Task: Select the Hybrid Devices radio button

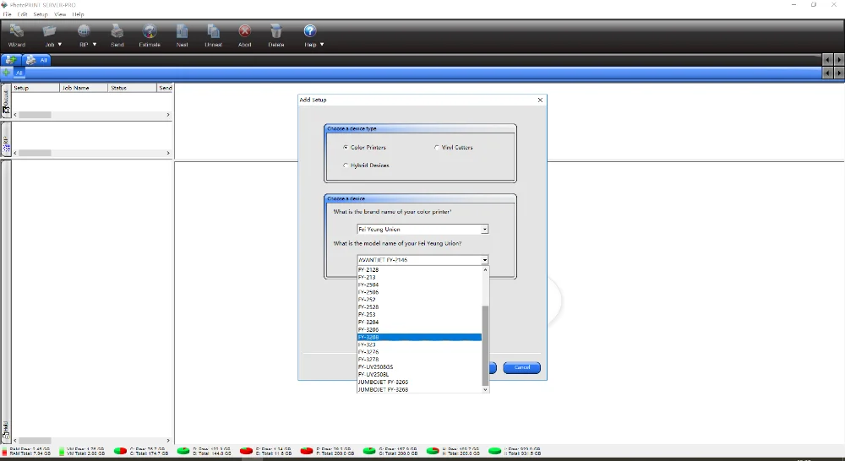Action: 346,165
